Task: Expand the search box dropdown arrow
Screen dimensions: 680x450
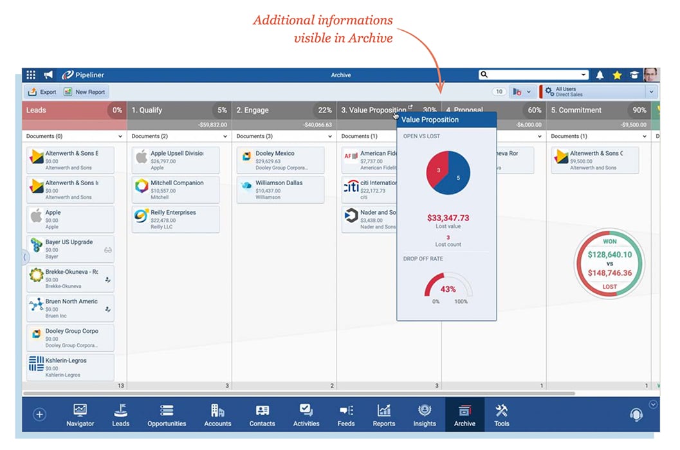Action: click(x=584, y=75)
